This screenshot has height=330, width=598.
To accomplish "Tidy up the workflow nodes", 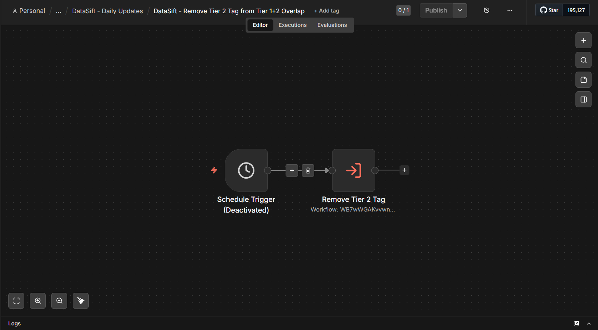I will (81, 301).
